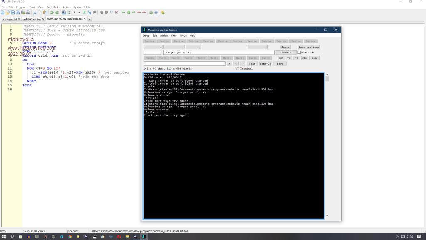Viewport: 426px width, 240px height.
Task: Close the changes.txt tab with its X
Action: pyautogui.click(x=19, y=19)
